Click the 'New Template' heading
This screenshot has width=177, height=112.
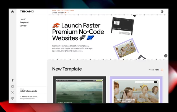67,69
